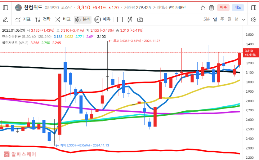Click the 매수 buy button
This screenshot has height=160, width=259.
[223, 7]
